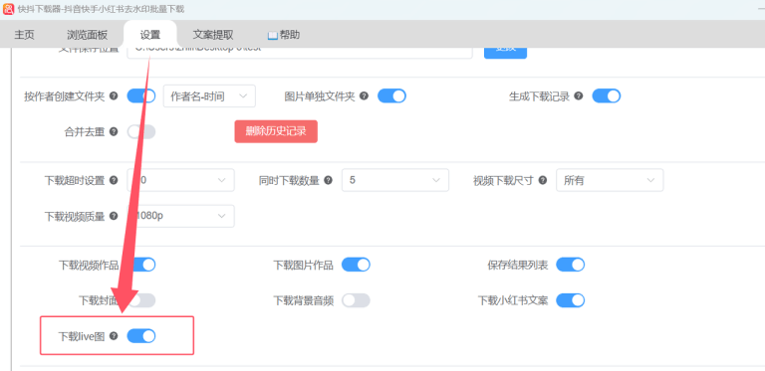Click the 视频下载尺寸 label text
The width and height of the screenshot is (765, 371).
pyautogui.click(x=503, y=181)
